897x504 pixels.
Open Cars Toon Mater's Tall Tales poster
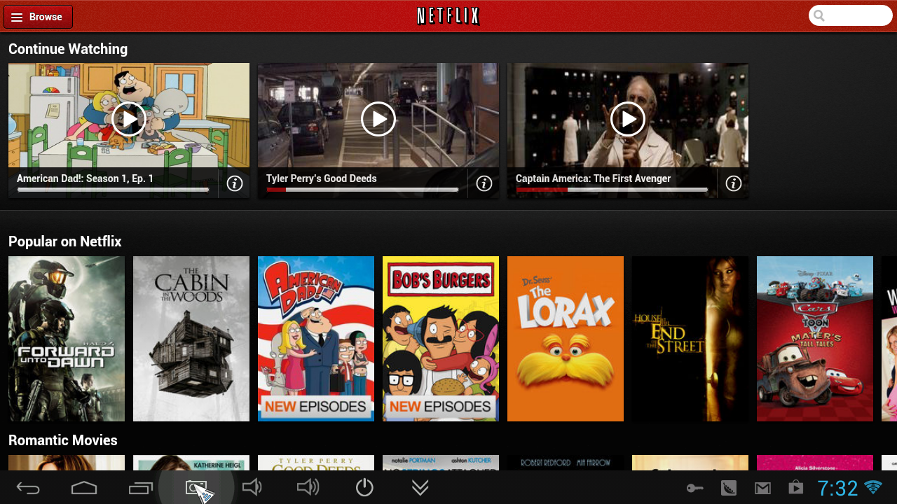pos(815,339)
